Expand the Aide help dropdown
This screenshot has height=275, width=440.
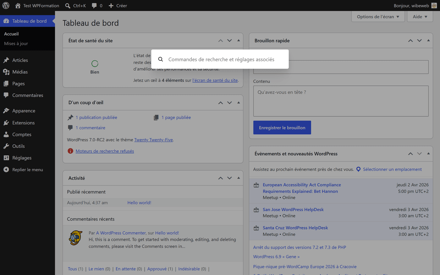pos(420,17)
